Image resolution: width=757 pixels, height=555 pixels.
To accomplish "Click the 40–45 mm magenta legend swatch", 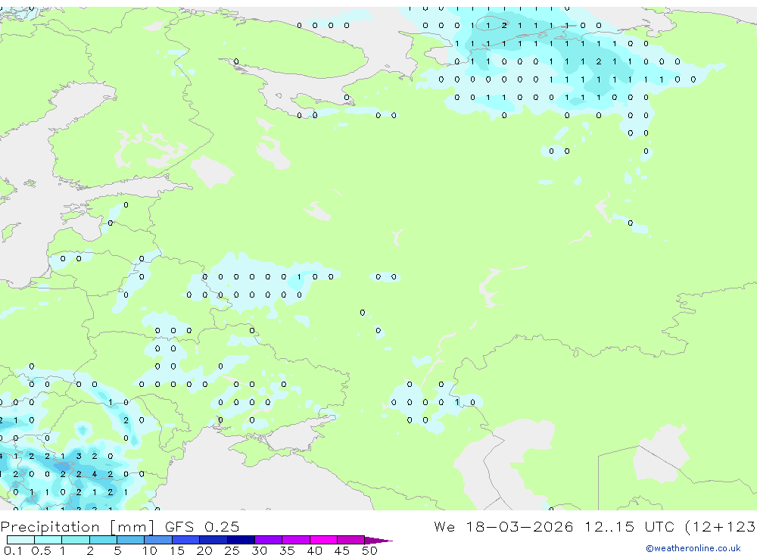I will [x=323, y=540].
